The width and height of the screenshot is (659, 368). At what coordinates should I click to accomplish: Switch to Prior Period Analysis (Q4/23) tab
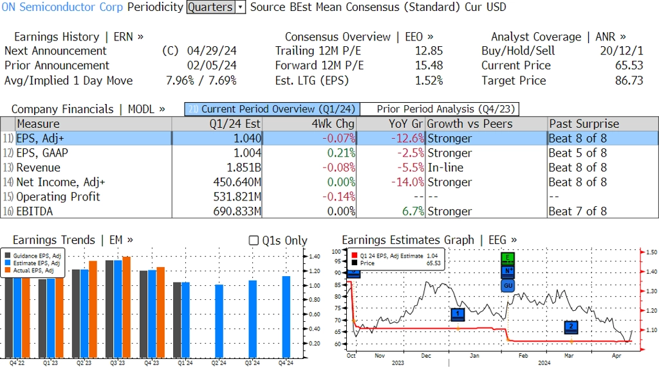coord(440,109)
